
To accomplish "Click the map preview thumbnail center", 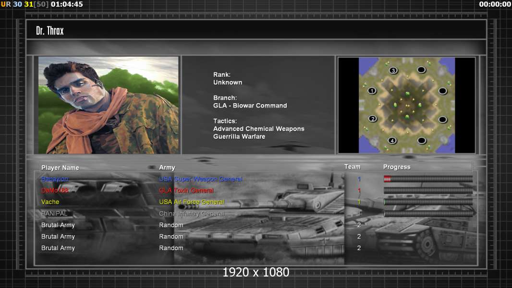I will [406, 105].
